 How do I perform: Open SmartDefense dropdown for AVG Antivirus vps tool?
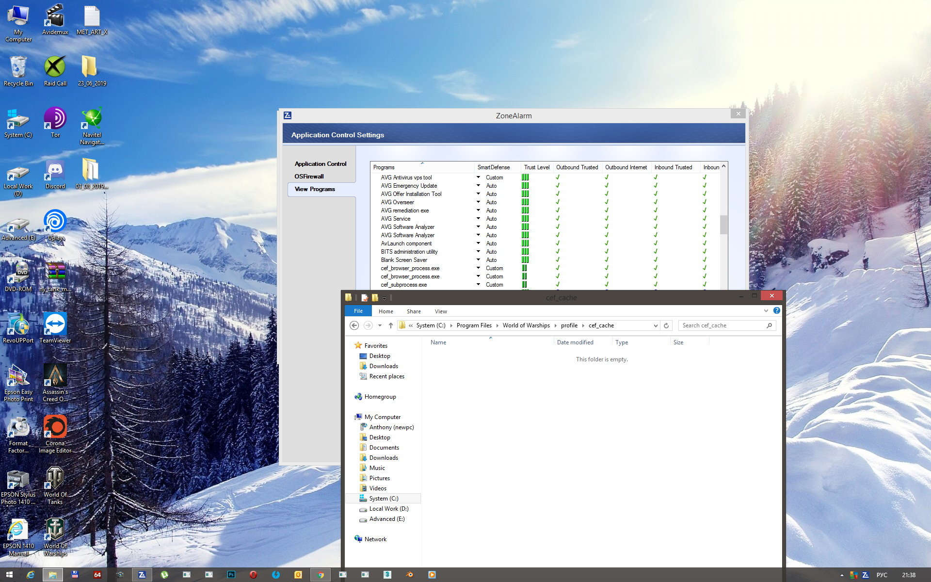pos(478,178)
